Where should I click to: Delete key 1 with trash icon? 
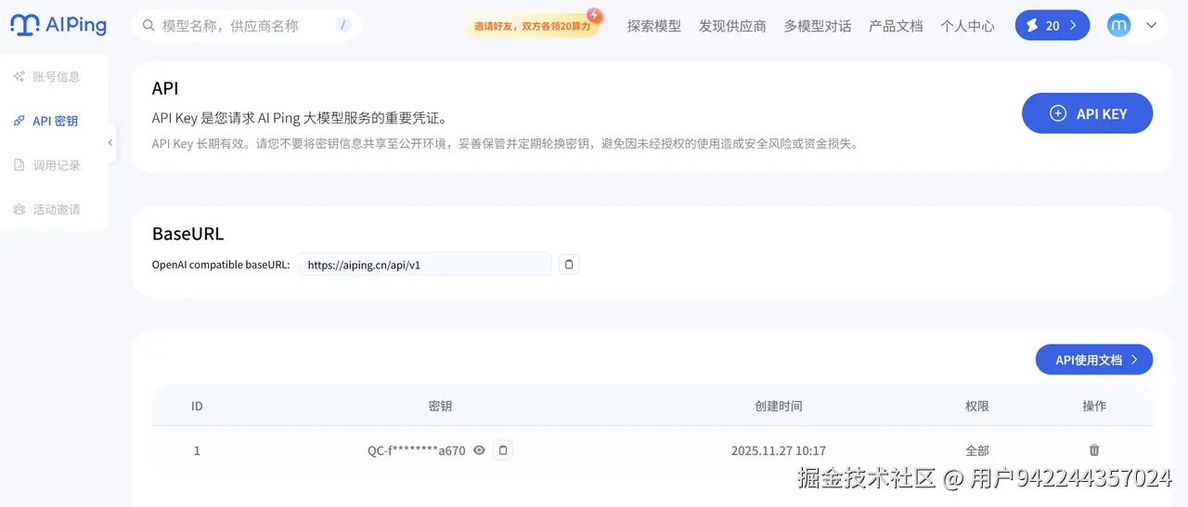[1094, 450]
